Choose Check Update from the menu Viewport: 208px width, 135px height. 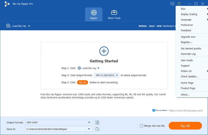point(189,76)
